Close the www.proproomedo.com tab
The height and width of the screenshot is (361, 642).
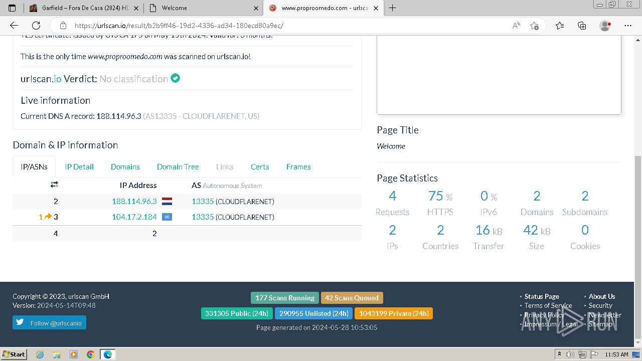point(376,8)
